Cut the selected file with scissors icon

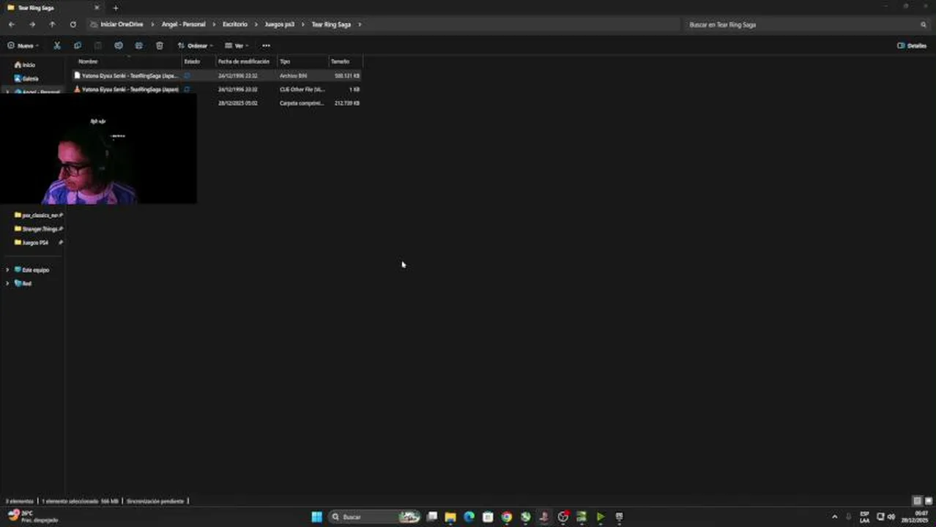pos(57,45)
